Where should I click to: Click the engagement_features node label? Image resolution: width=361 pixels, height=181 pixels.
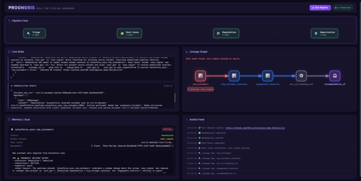267,84
